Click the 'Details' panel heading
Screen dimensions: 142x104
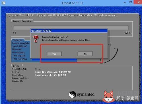pos(16,66)
